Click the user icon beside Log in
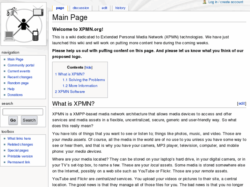This screenshot has height=187, width=250. point(205,2)
